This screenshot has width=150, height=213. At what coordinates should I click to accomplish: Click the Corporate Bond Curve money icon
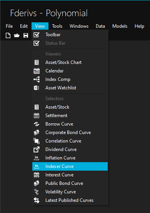(37, 132)
